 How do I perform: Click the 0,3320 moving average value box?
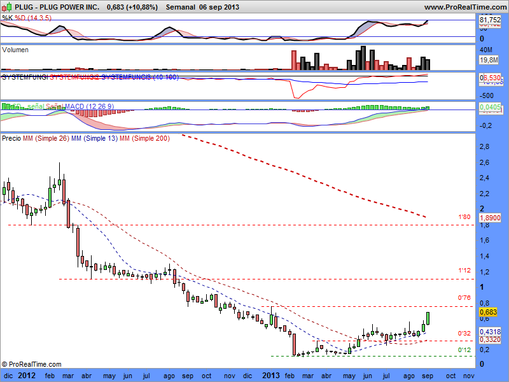pos(490,339)
